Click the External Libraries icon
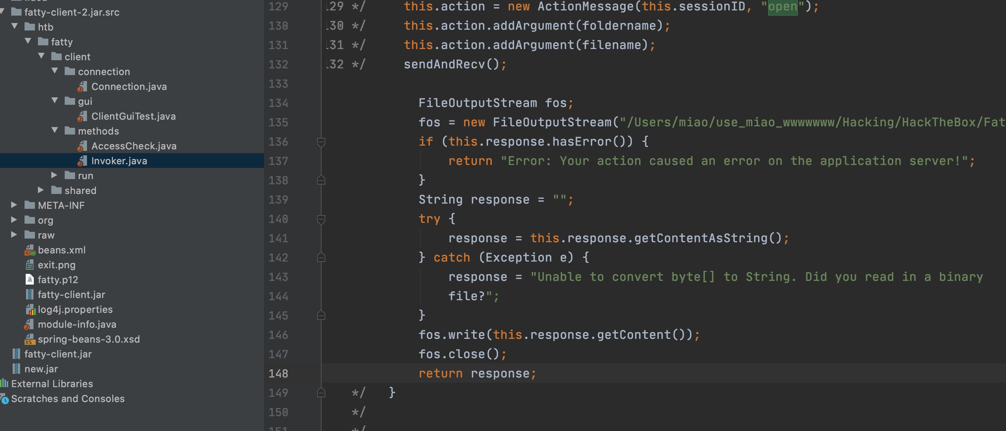Image resolution: width=1006 pixels, height=431 pixels. click(x=5, y=384)
